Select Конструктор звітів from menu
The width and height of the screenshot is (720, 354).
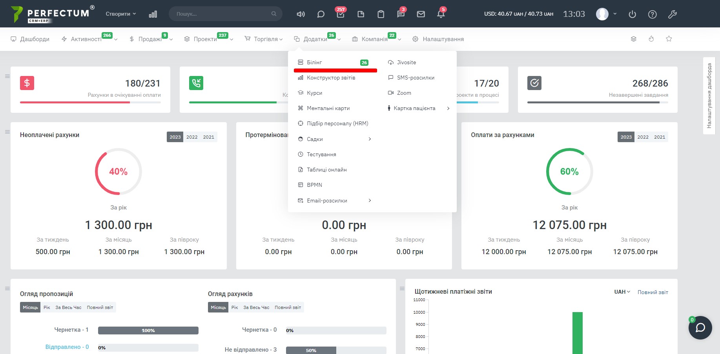click(331, 78)
